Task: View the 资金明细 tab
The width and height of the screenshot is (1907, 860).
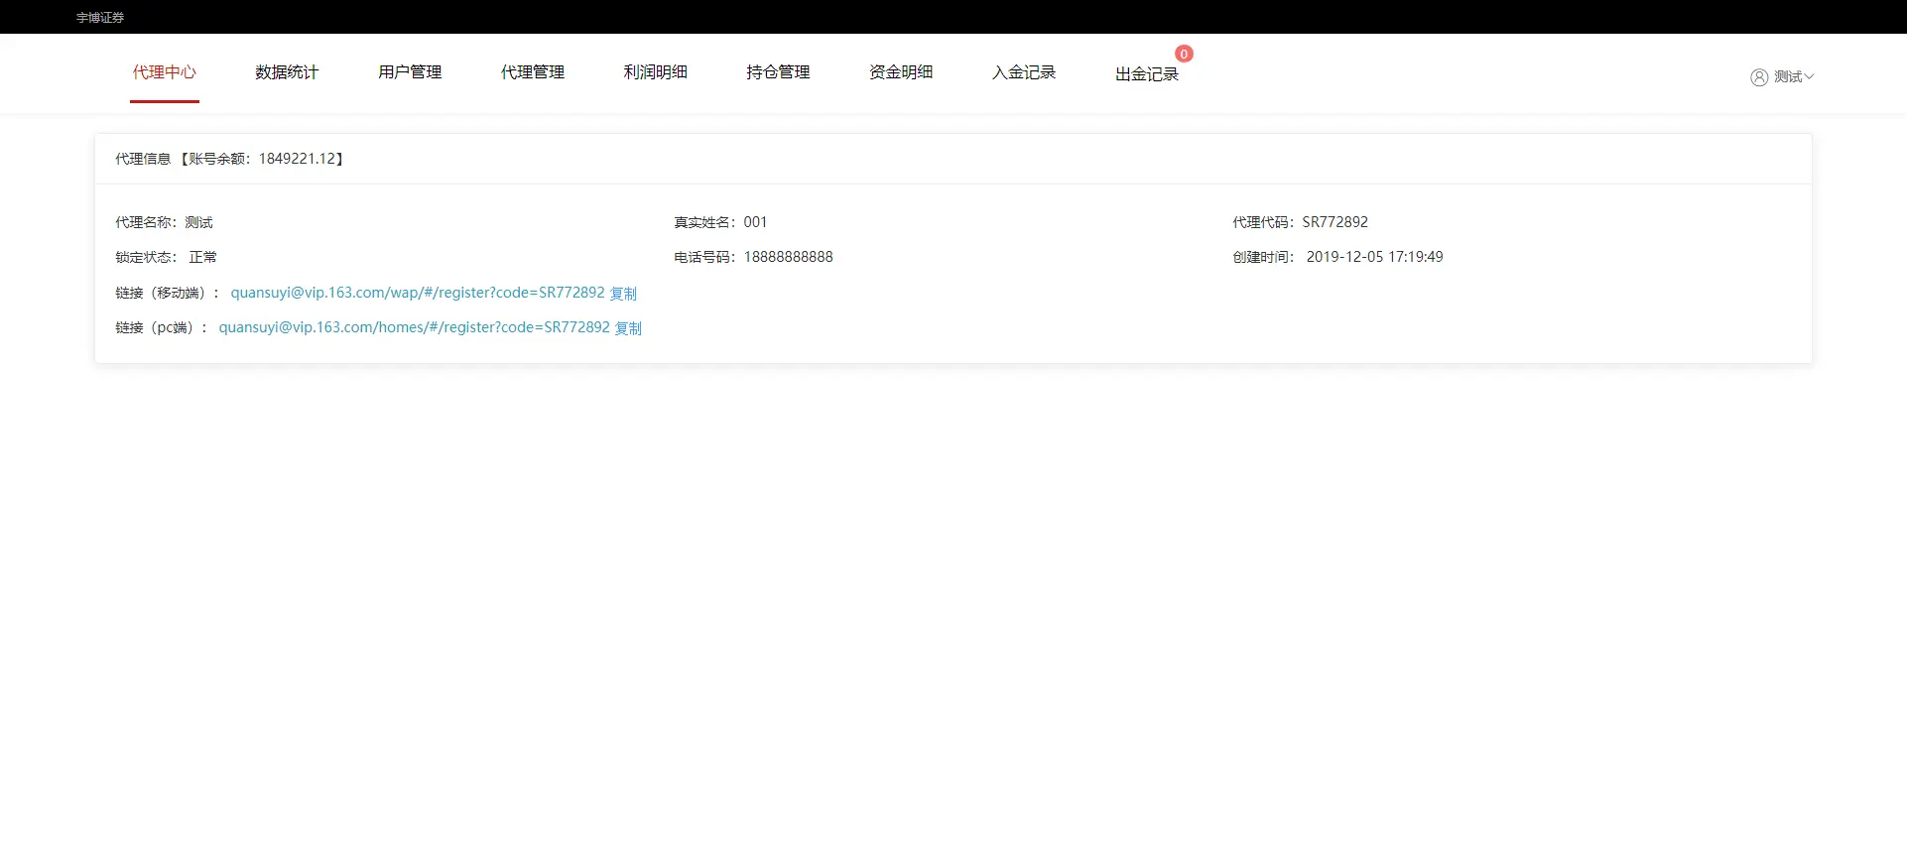Action: click(901, 72)
